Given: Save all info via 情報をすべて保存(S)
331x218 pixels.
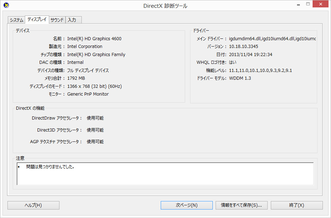Looking at the screenshot, I should [241, 205].
